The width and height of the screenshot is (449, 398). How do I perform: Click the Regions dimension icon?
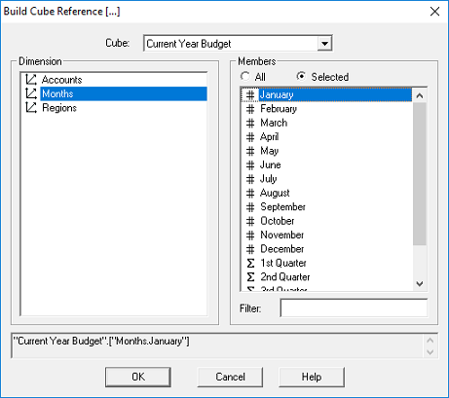(31, 108)
